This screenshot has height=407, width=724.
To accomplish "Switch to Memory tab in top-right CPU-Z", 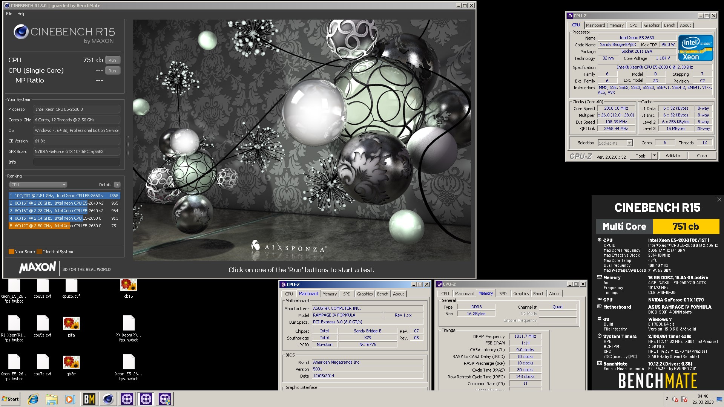I will pyautogui.click(x=616, y=25).
